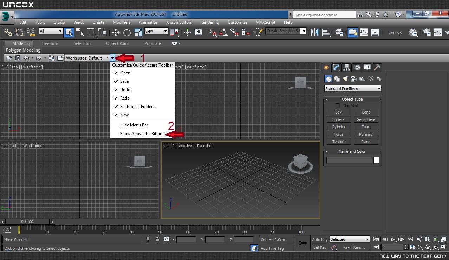Toggle the Auto Key button
Image resolution: width=449 pixels, height=260 pixels.
click(x=320, y=240)
